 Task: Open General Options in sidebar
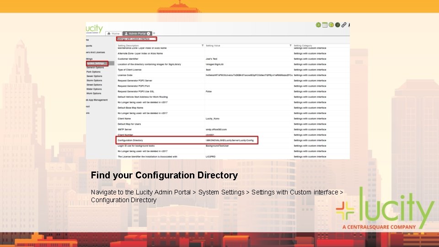[x=95, y=68]
